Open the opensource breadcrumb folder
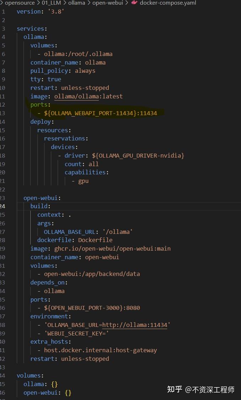241x400 pixels. (20, 3)
